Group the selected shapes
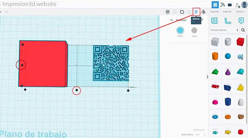 pyautogui.click(x=182, y=12)
